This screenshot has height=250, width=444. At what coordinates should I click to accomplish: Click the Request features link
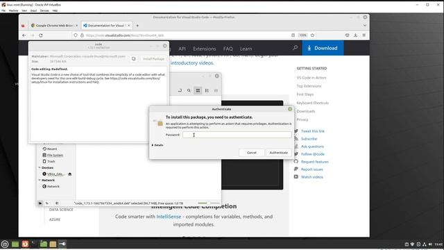314,162
